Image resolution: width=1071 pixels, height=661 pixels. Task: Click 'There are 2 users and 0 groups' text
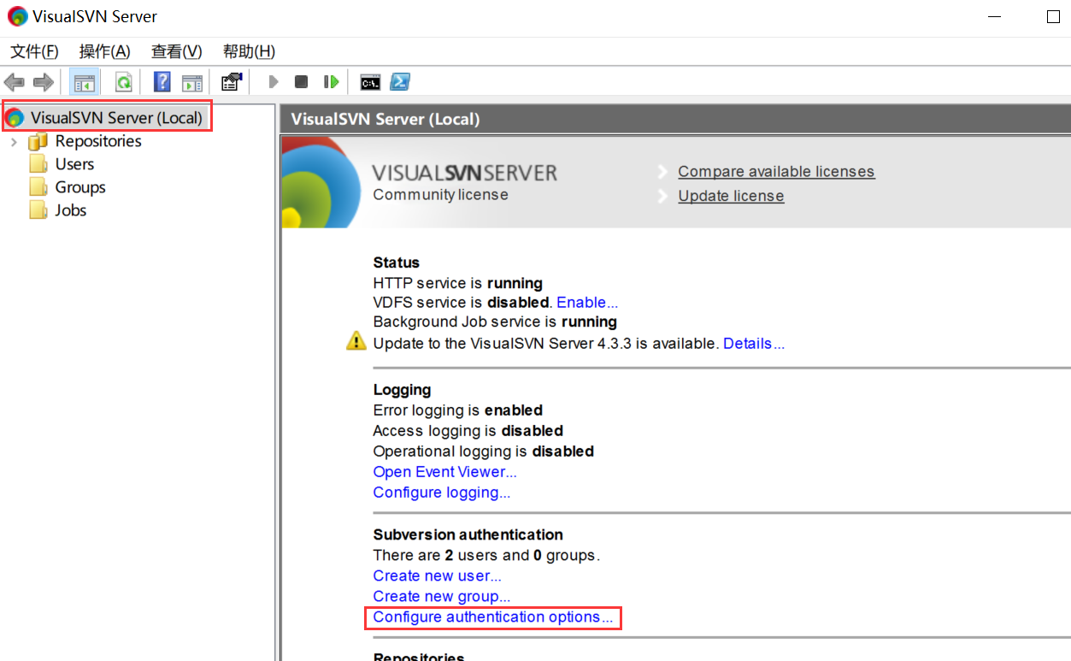click(486, 555)
